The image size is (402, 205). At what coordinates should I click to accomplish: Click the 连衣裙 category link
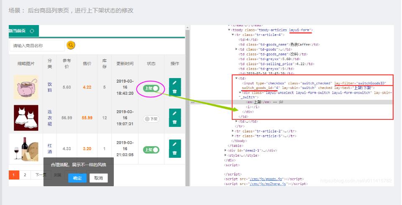pyautogui.click(x=50, y=118)
